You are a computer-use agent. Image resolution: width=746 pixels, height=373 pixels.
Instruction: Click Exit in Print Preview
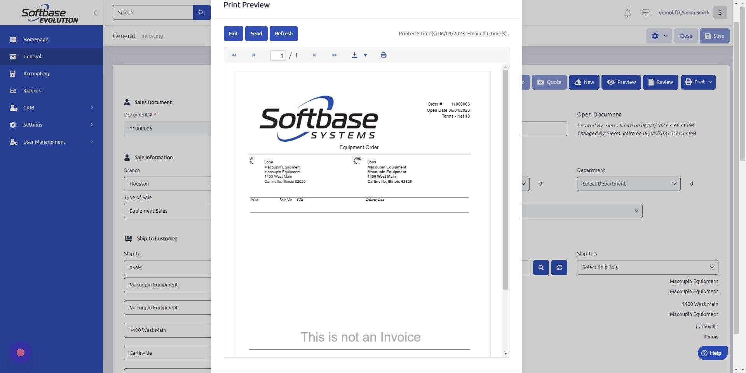[x=233, y=33]
